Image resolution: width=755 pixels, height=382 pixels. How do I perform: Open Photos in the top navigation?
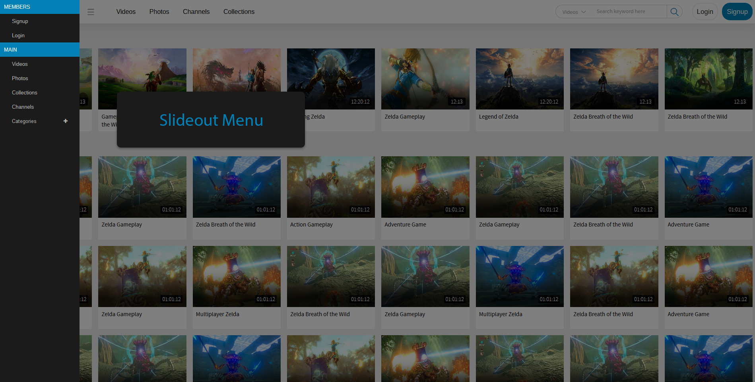(159, 12)
